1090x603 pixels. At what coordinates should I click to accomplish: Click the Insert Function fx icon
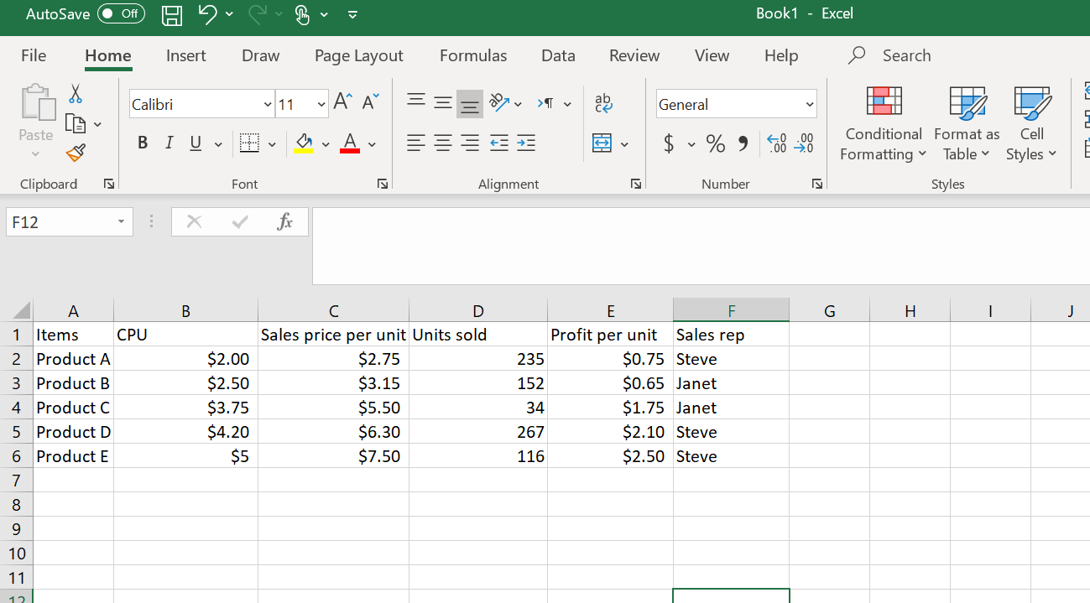pos(284,221)
